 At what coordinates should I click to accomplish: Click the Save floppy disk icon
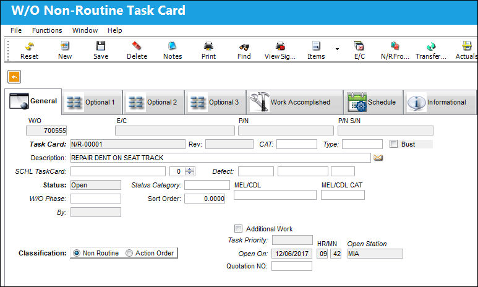[x=101, y=46]
